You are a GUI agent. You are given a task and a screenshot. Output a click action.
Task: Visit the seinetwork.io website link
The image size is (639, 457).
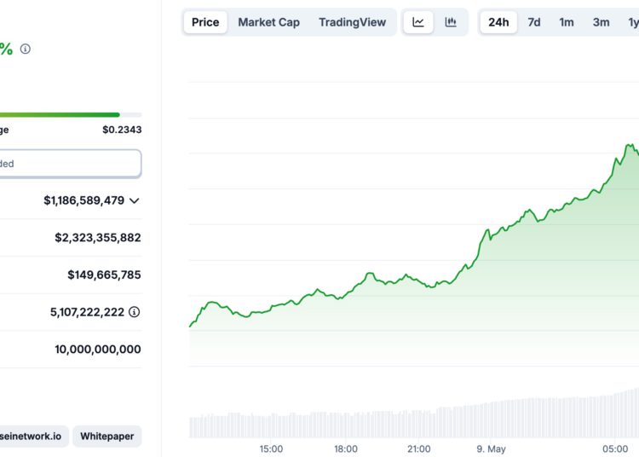click(32, 437)
